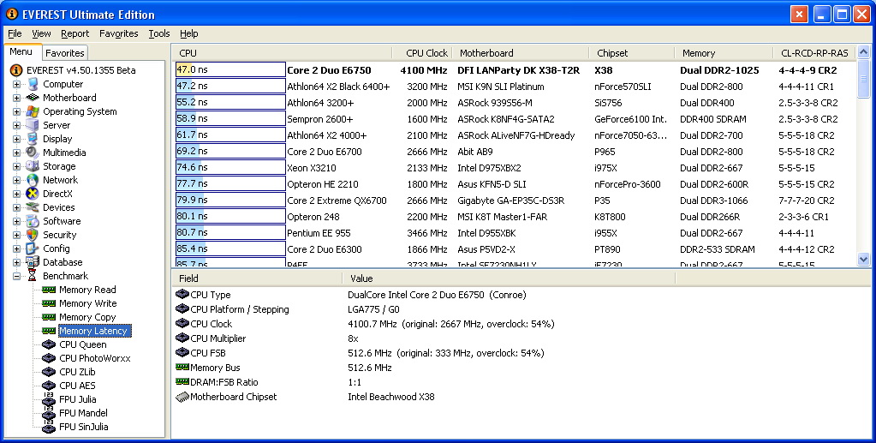
Task: Select the Xeon X3210 result row
Action: [514, 168]
